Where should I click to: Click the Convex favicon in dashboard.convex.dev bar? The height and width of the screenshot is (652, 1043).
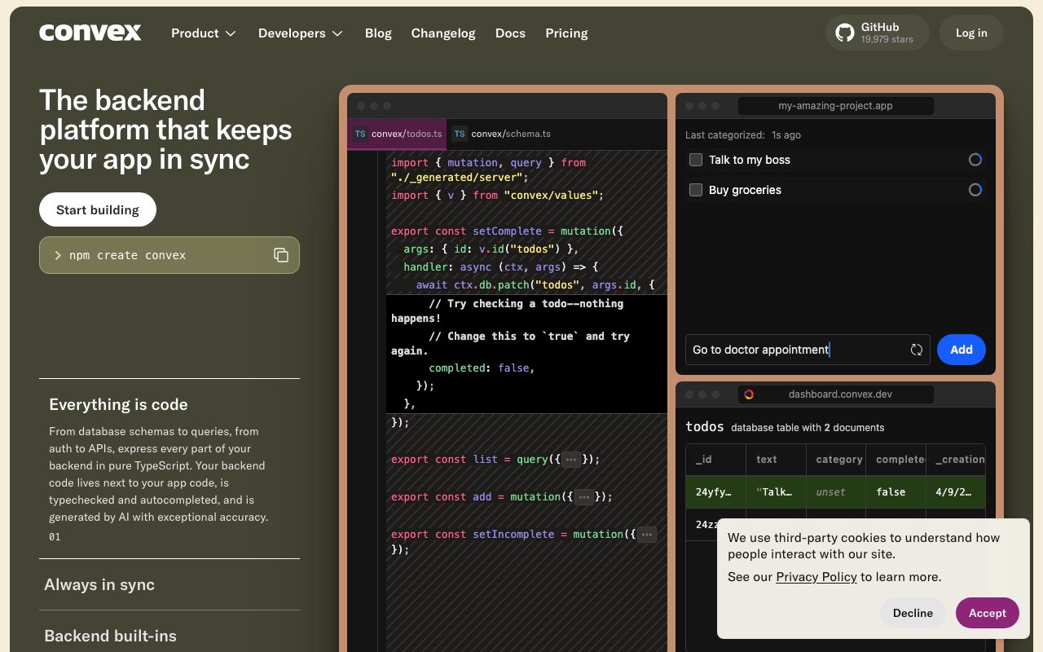749,394
